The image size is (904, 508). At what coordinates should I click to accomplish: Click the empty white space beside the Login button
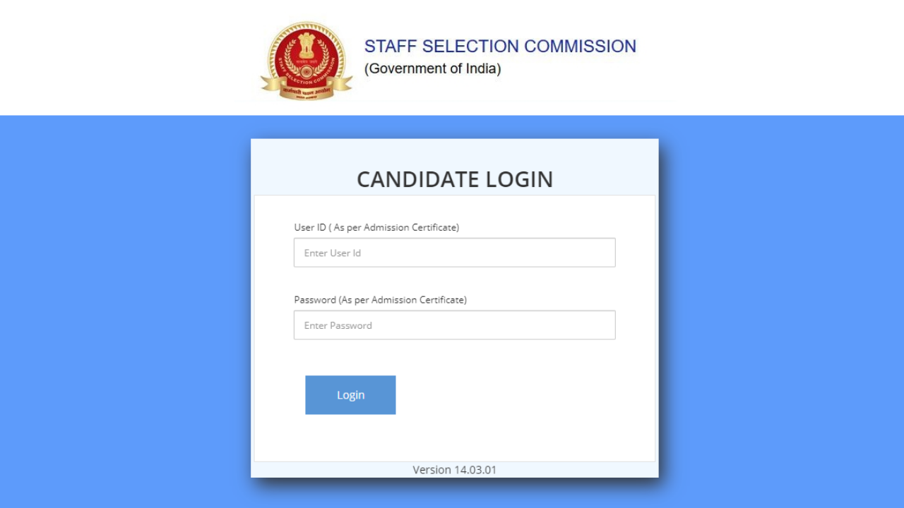523,395
